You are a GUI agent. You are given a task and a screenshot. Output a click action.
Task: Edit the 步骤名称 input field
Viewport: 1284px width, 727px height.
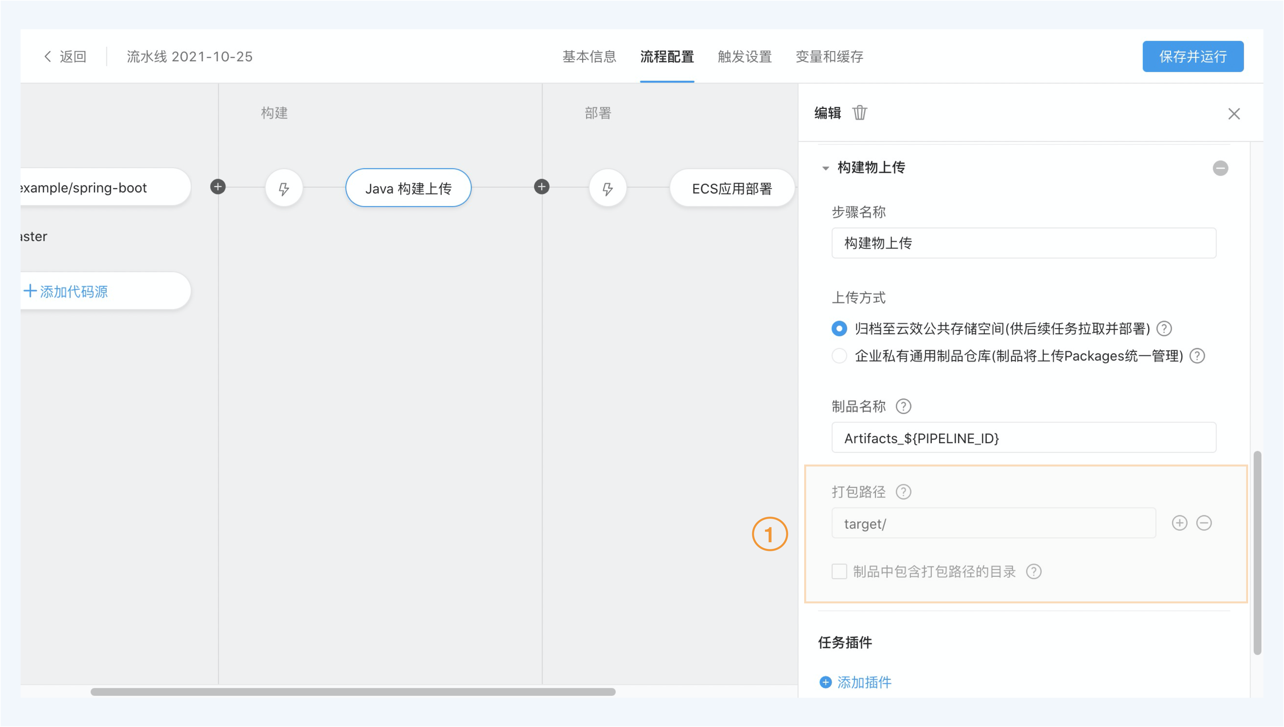click(x=1023, y=243)
